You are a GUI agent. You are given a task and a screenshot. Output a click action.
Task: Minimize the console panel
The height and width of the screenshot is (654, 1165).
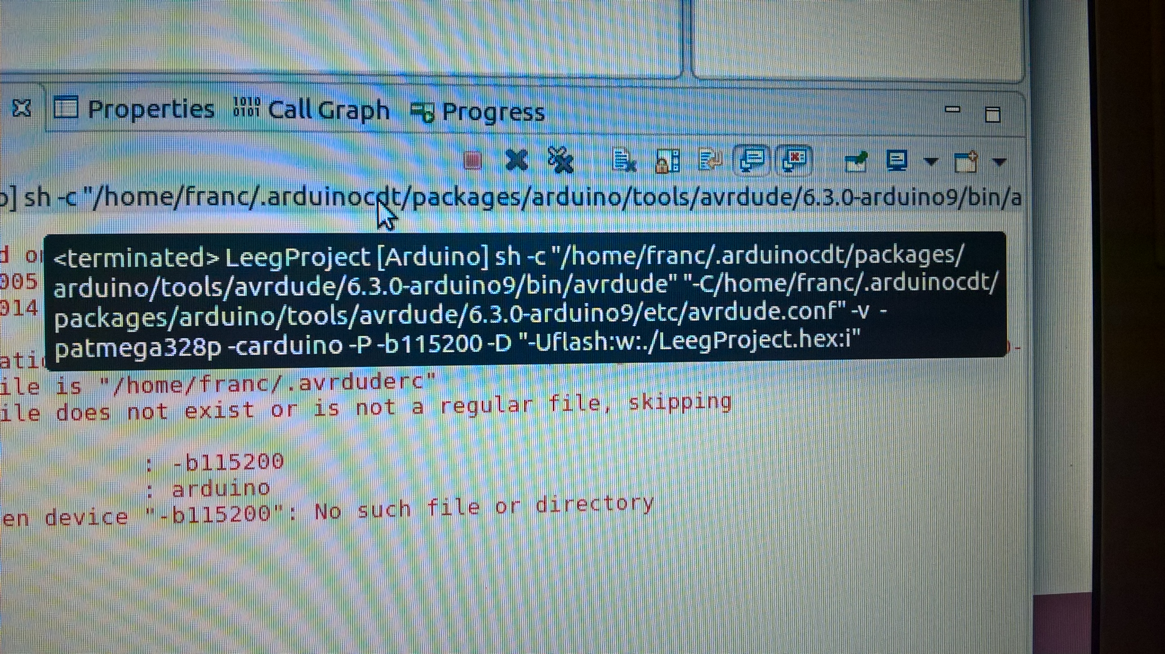tap(952, 110)
